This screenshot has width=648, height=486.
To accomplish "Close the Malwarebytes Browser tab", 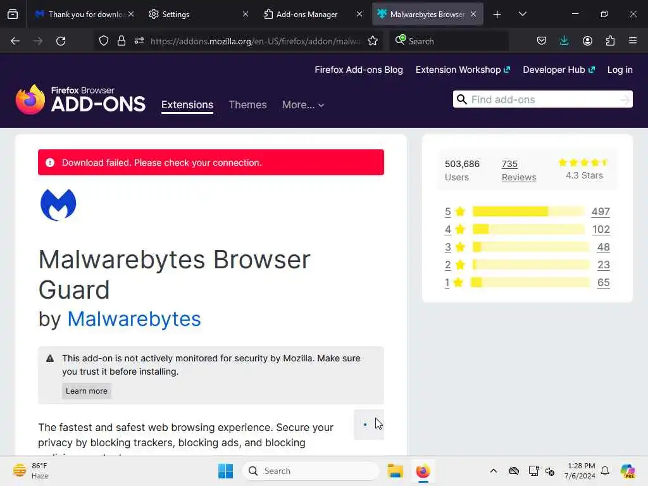I will point(473,14).
